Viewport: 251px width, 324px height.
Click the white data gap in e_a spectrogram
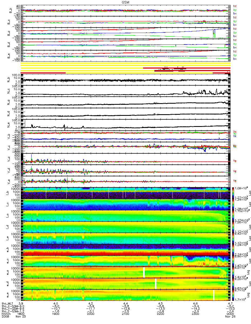[x=144, y=272]
